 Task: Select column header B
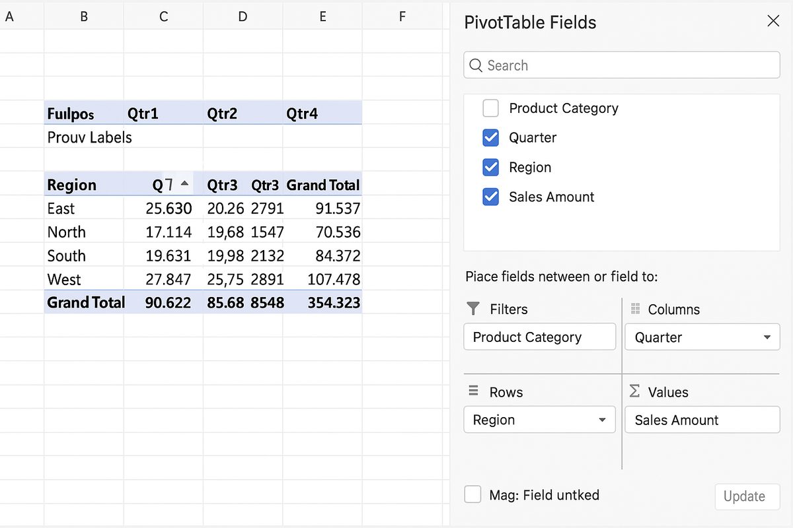84,16
